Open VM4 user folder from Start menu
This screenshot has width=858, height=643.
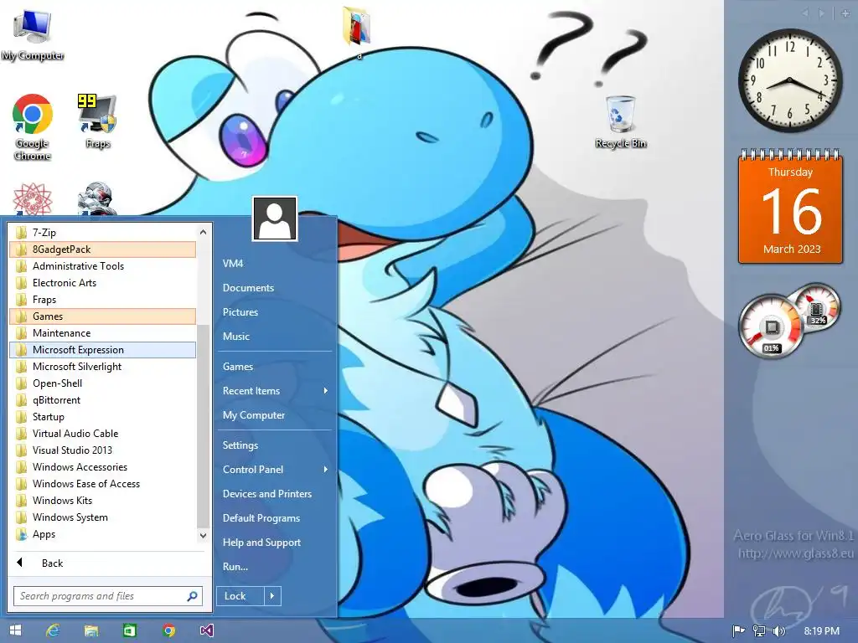[x=233, y=264]
